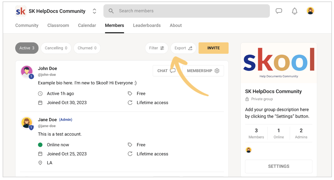334x180 pixels.
Task: Open the Jane Doe name link
Action: [47, 119]
